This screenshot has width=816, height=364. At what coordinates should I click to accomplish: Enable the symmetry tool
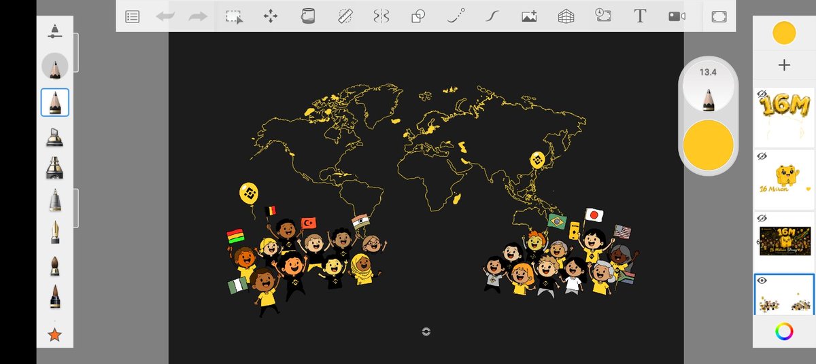click(x=381, y=16)
